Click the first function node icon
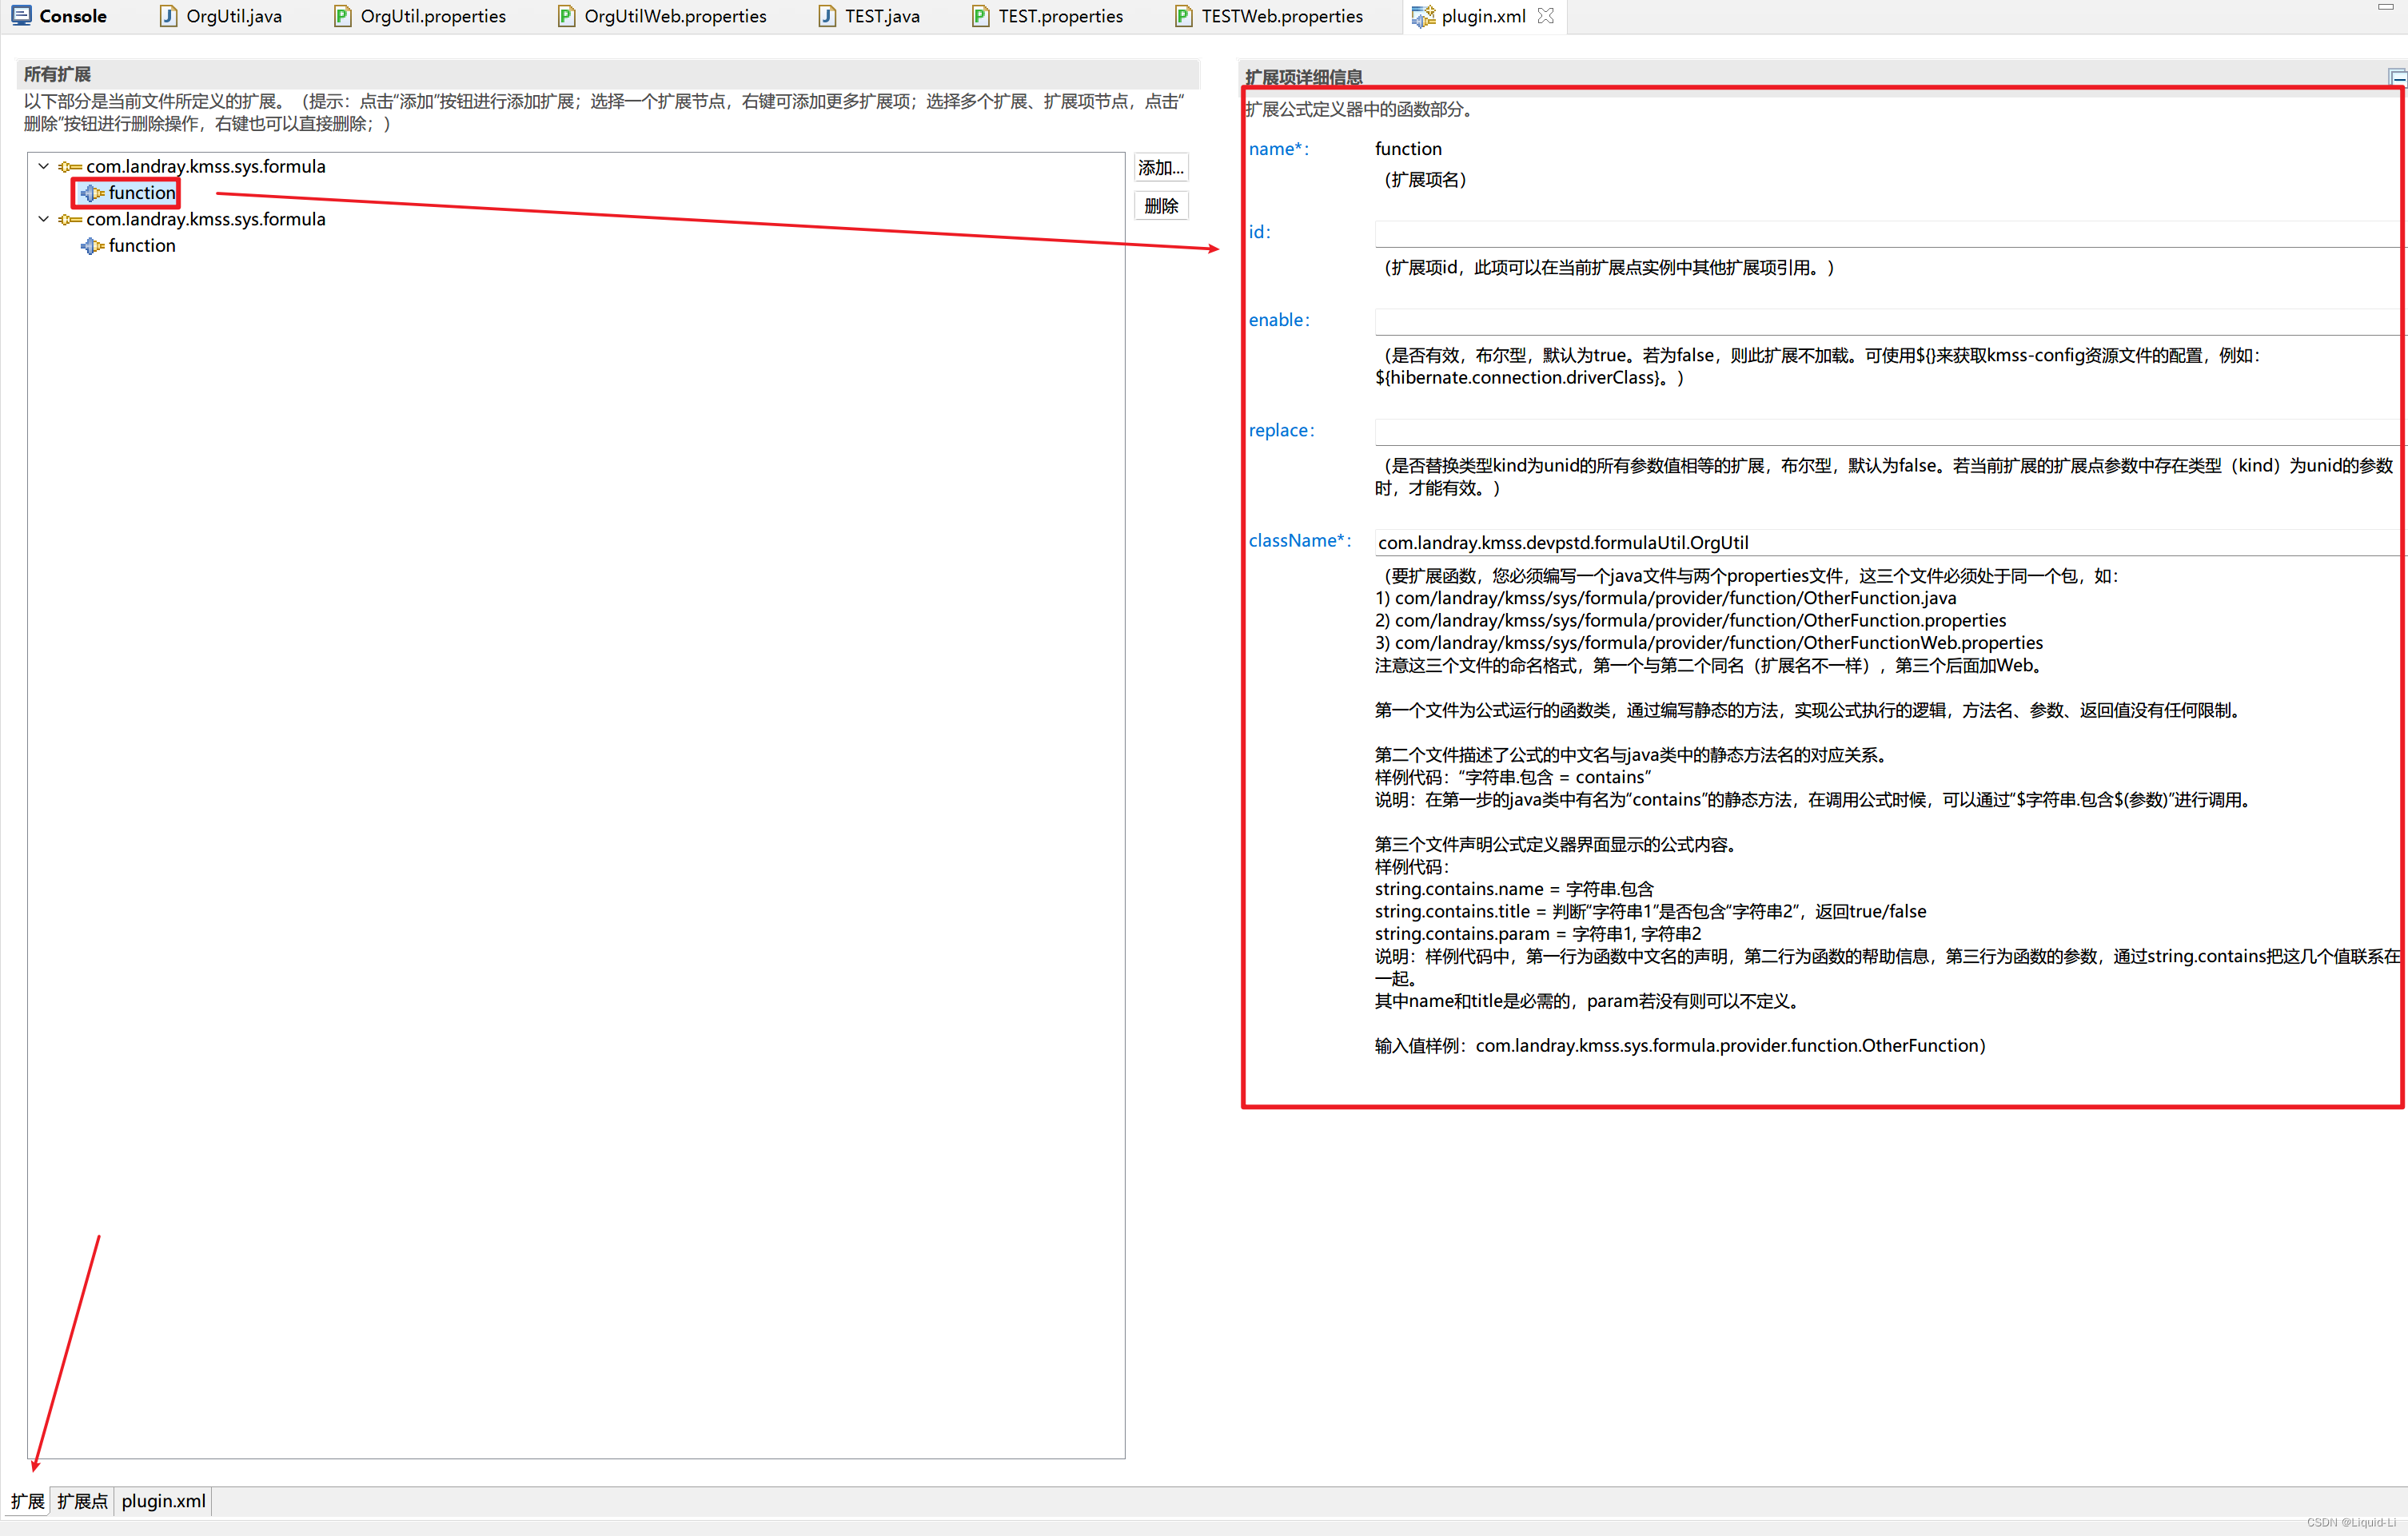Viewport: 2408px width, 1536px height. pos(92,193)
